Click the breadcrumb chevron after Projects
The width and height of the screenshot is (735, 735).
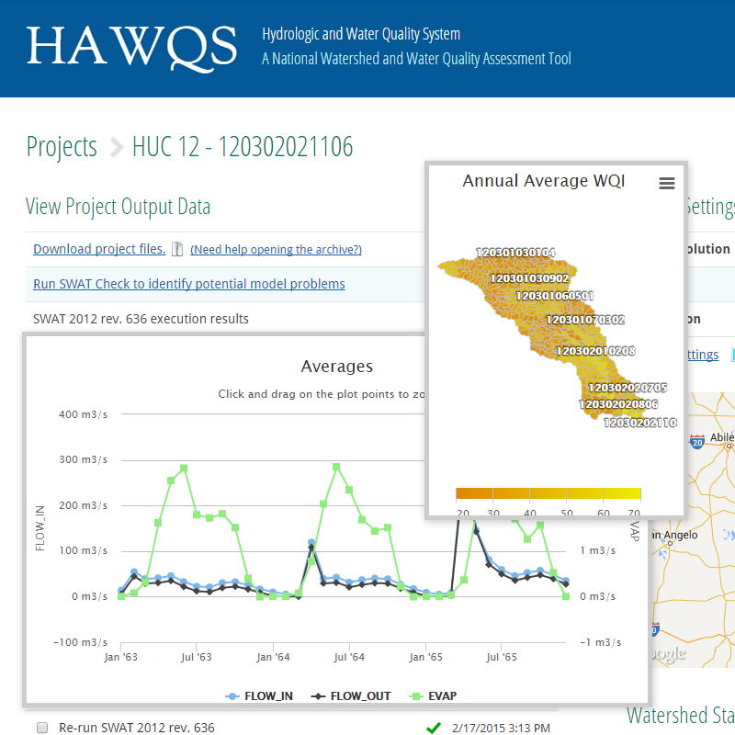point(116,147)
